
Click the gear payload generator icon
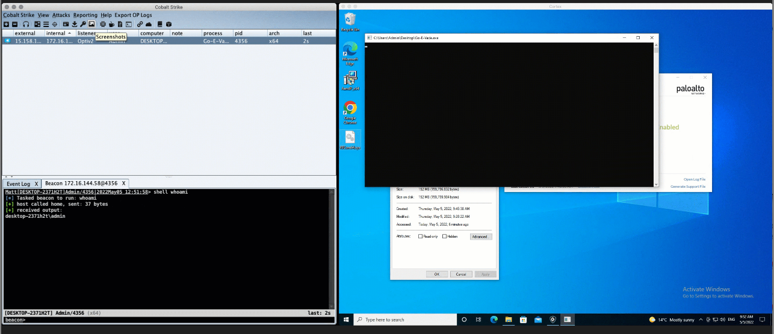pos(103,24)
